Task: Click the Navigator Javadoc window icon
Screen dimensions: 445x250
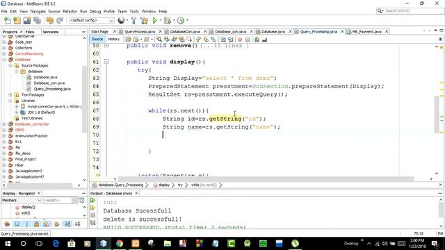Action: (81, 201)
